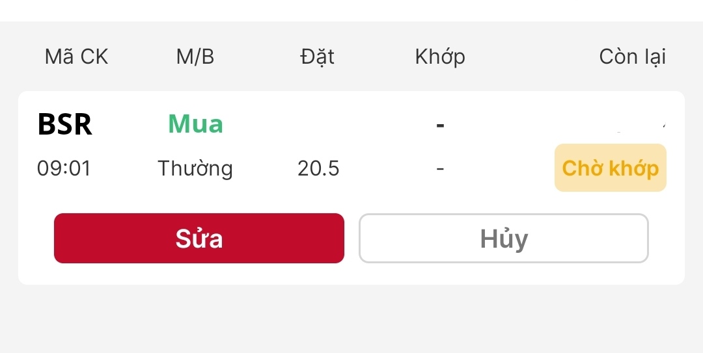Tap the blank space left of Sửa button
The image size is (703, 353).
point(36,239)
